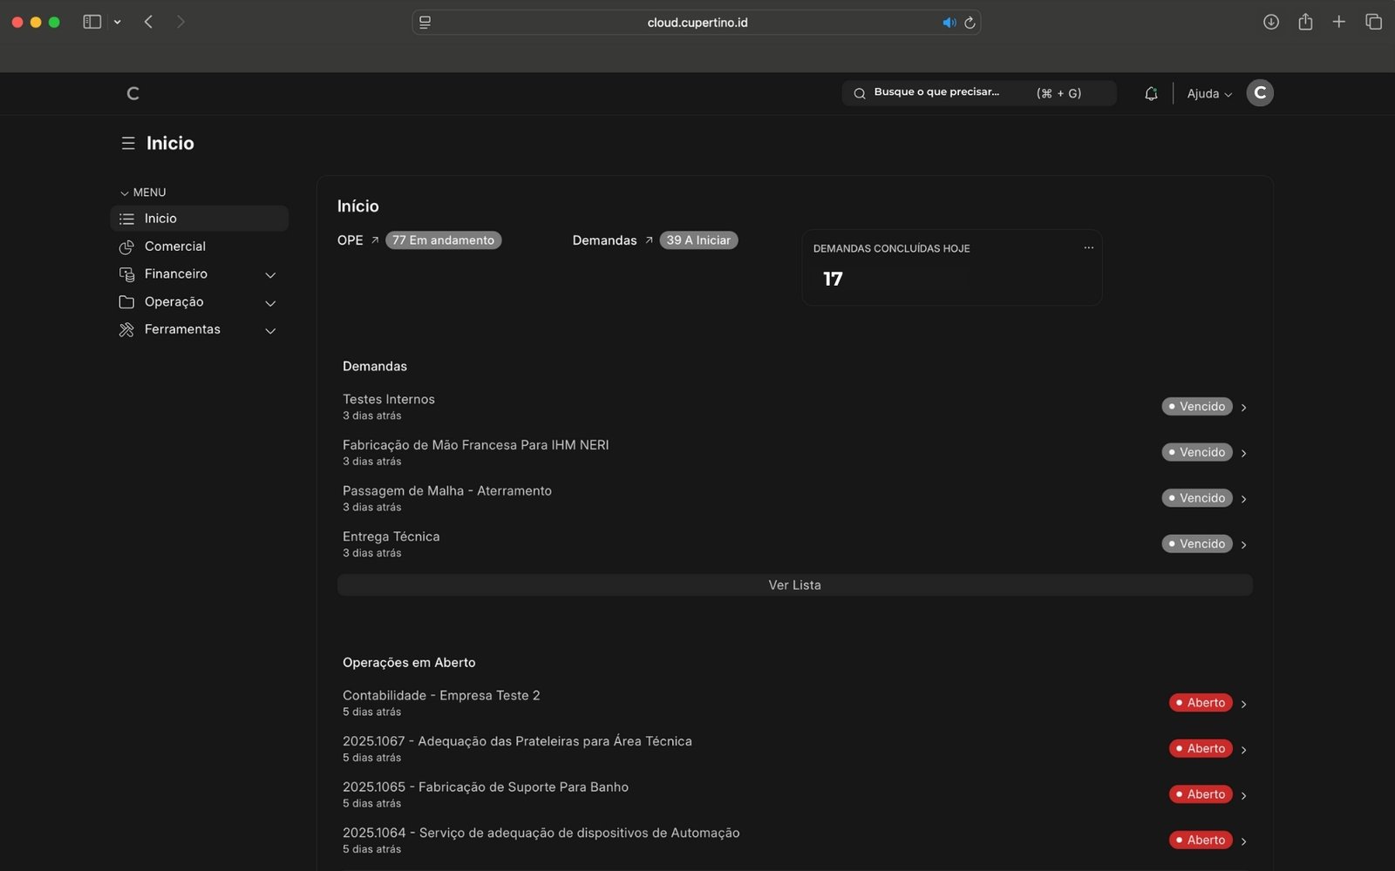This screenshot has height=871, width=1395.
Task: Click the Ver Lista button
Action: (794, 585)
